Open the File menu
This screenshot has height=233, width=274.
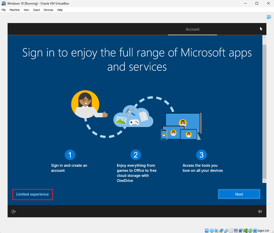(4, 10)
